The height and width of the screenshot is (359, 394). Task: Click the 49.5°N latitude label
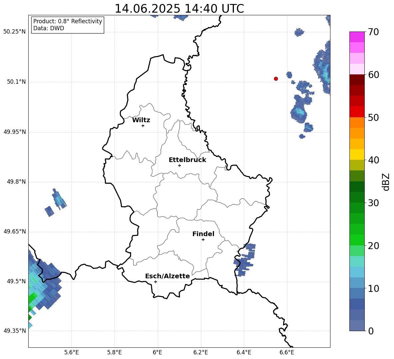click(x=16, y=281)
